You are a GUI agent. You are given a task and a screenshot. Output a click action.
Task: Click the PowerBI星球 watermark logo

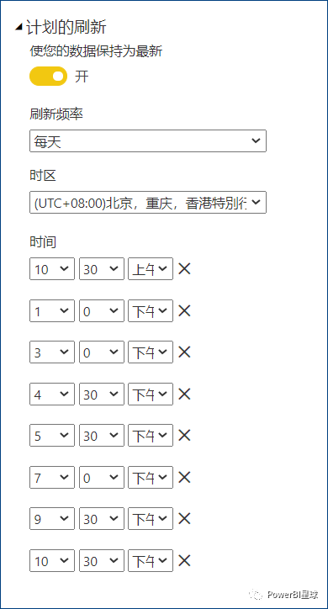click(286, 594)
